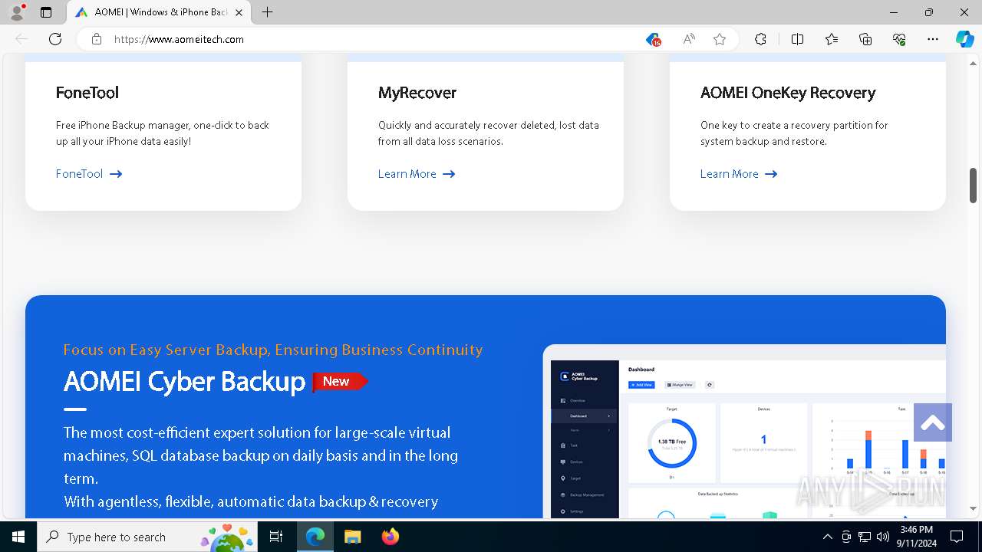Viewport: 982px width, 552px height.
Task: Search using the Windows taskbar search box
Action: 147,537
